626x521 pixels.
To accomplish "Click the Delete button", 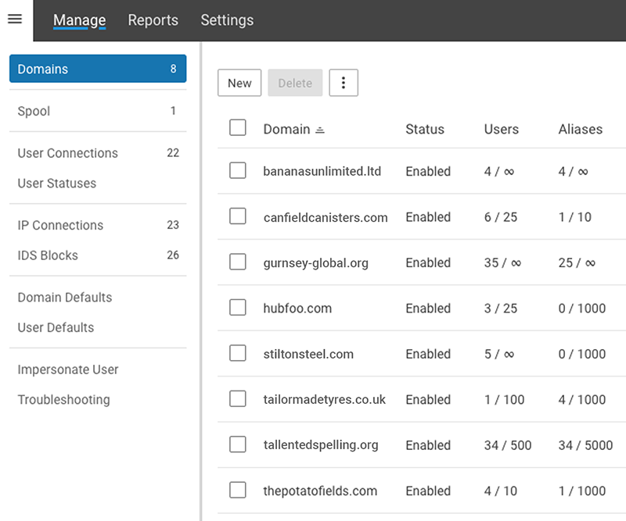I will (295, 83).
